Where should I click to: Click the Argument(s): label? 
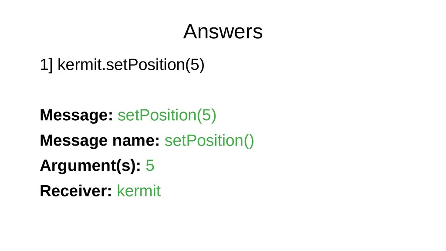[x=91, y=166]
